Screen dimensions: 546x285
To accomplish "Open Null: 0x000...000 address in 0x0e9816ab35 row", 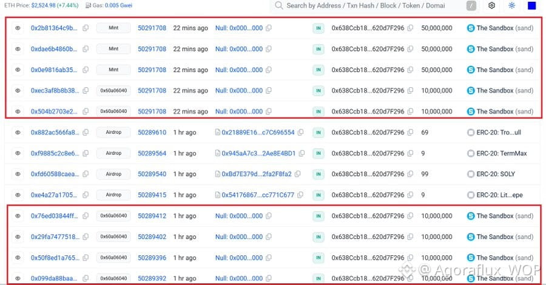I will [239, 70].
